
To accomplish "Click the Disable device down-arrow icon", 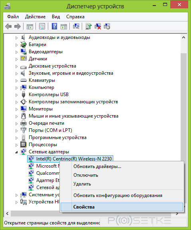I will click(x=107, y=26).
